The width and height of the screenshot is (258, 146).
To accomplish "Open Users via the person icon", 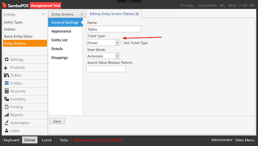I will pyautogui.click(x=7, y=131).
